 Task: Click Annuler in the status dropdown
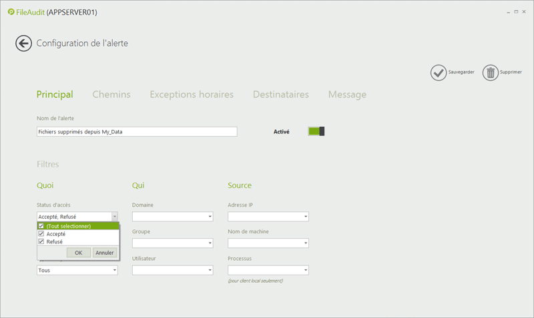(104, 253)
